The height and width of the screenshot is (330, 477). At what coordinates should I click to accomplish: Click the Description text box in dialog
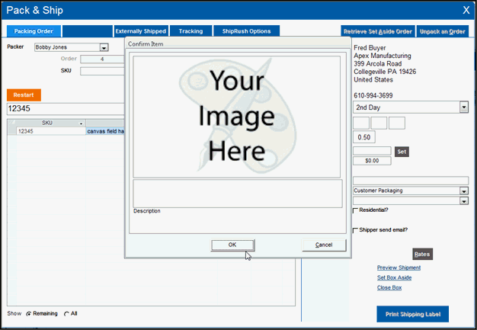[x=237, y=193]
